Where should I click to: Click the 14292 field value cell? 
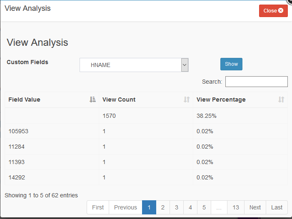pyautogui.click(x=17, y=177)
